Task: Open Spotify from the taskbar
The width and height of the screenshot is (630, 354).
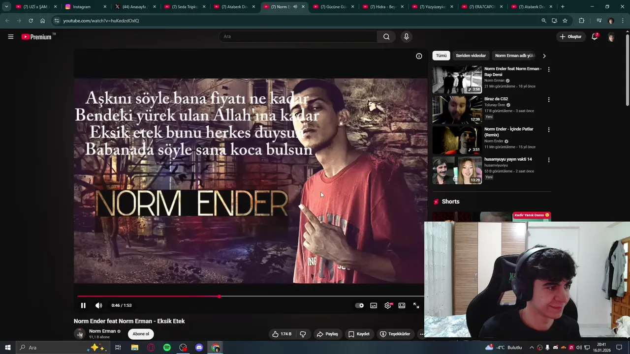Action: tap(167, 348)
